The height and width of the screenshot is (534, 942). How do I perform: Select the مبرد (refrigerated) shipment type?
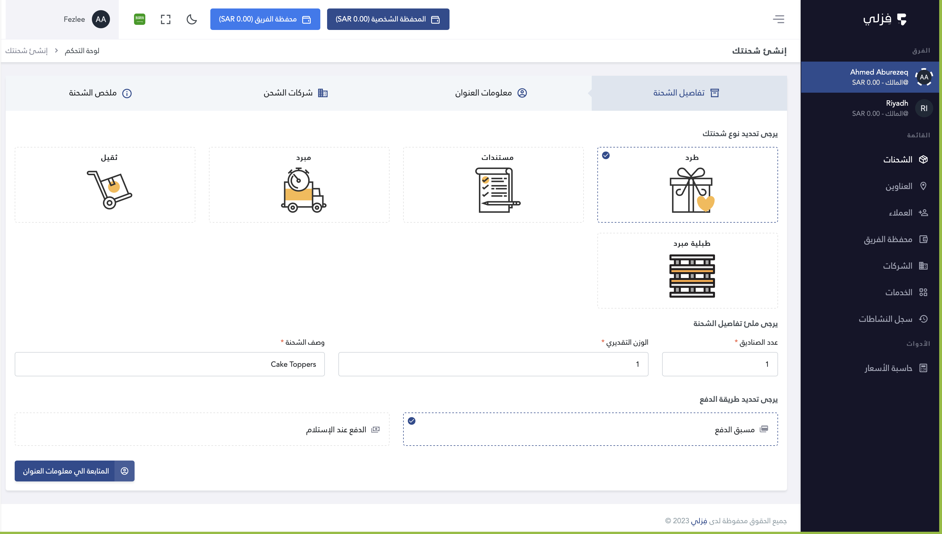click(x=299, y=184)
